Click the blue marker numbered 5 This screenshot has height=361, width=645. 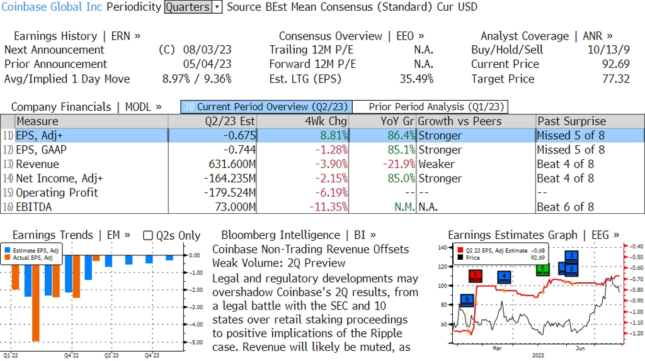pos(467,300)
